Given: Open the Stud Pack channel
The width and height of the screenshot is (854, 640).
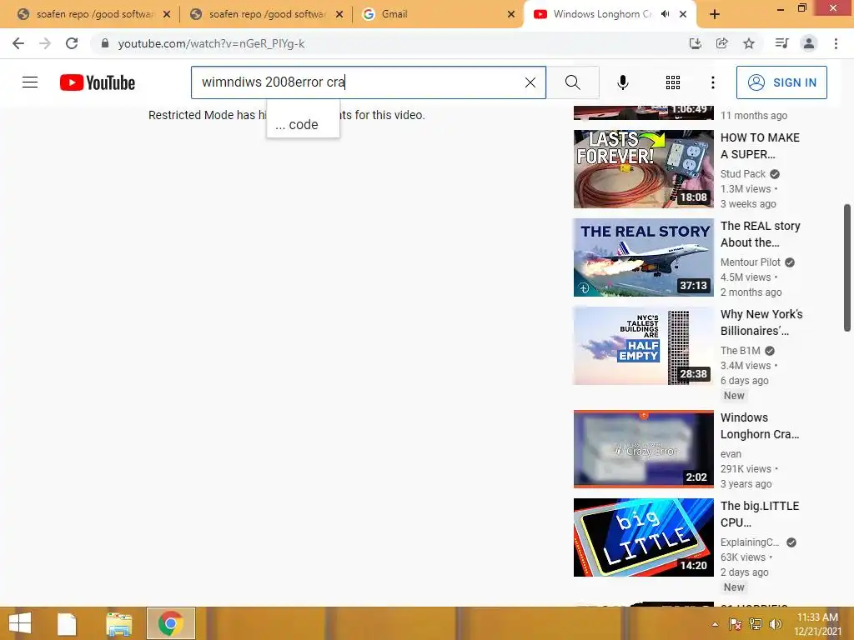Looking at the screenshot, I should [x=743, y=174].
